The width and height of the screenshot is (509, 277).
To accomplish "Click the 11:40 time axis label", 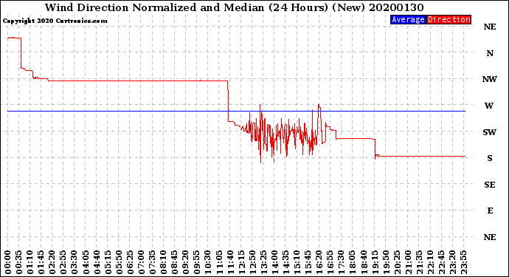I will (x=230, y=262).
